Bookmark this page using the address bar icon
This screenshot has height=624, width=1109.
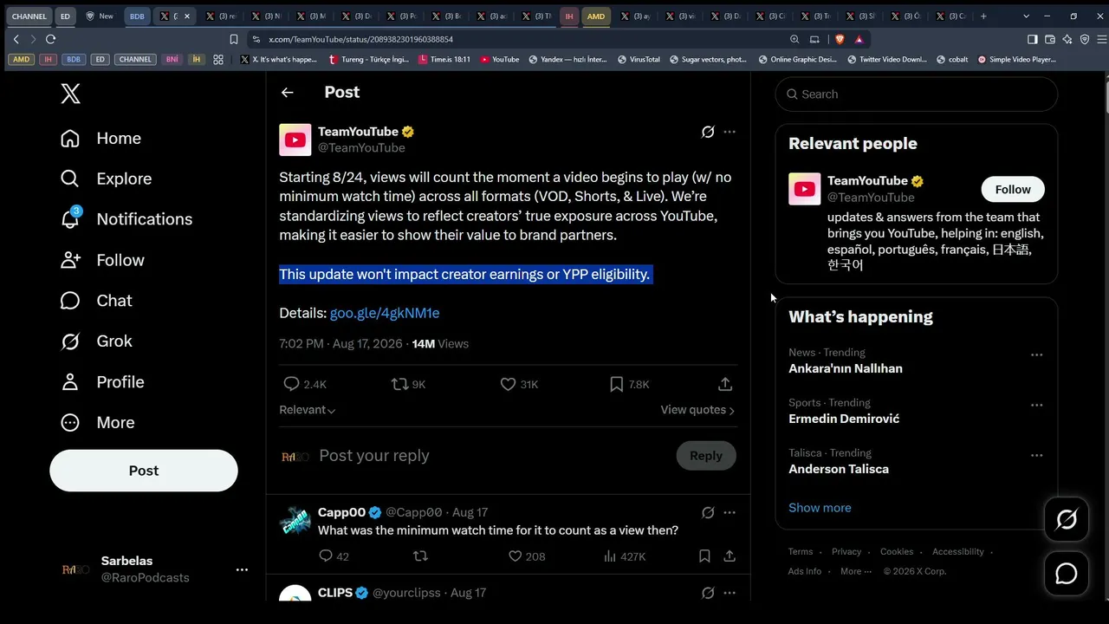click(x=234, y=39)
